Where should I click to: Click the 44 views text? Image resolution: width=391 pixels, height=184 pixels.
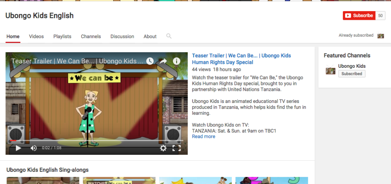click(x=201, y=69)
